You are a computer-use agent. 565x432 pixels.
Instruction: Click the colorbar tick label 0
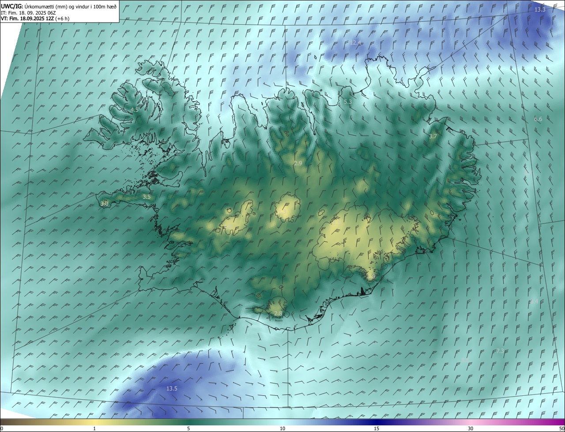click(2, 428)
